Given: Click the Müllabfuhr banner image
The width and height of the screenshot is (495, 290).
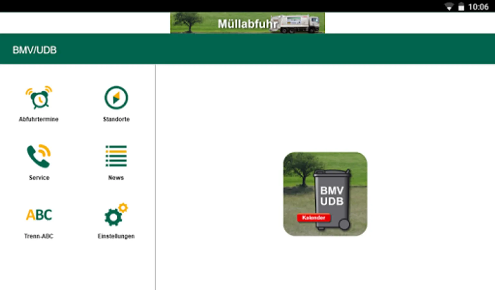Looking at the screenshot, I should pyautogui.click(x=247, y=23).
